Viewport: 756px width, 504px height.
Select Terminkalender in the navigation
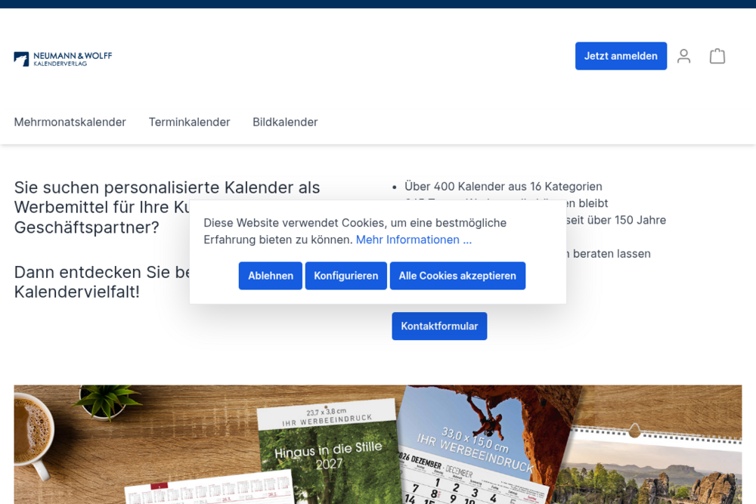[189, 122]
